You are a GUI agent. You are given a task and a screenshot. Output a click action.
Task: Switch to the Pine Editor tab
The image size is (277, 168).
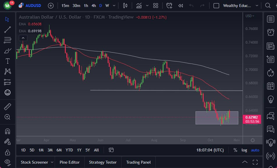point(70,162)
